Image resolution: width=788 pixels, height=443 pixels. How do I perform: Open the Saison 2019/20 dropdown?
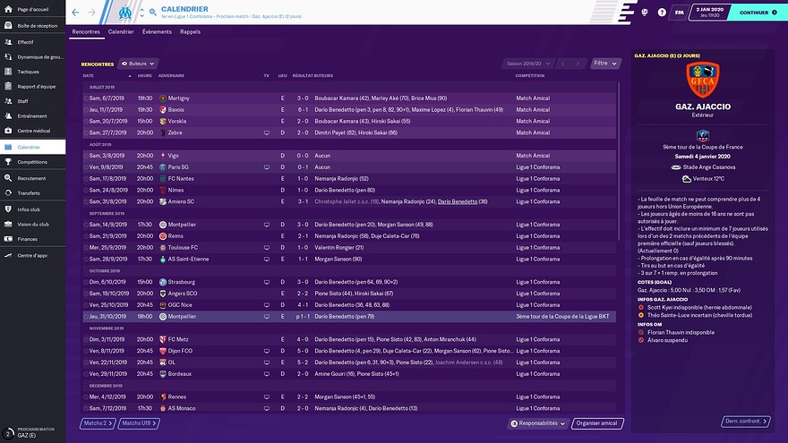[527, 64]
